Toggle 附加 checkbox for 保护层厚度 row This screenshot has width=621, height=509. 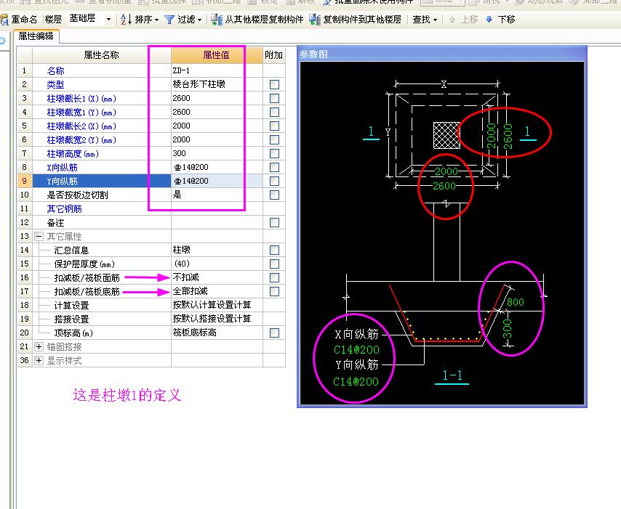tap(274, 264)
